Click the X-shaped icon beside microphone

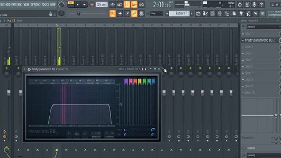(247, 4)
